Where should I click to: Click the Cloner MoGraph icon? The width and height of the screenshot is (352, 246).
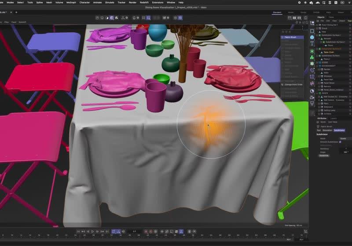312,58
